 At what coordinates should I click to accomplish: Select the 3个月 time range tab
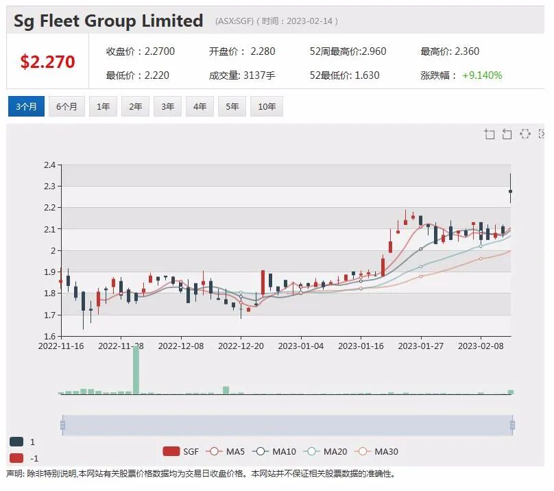coord(26,106)
